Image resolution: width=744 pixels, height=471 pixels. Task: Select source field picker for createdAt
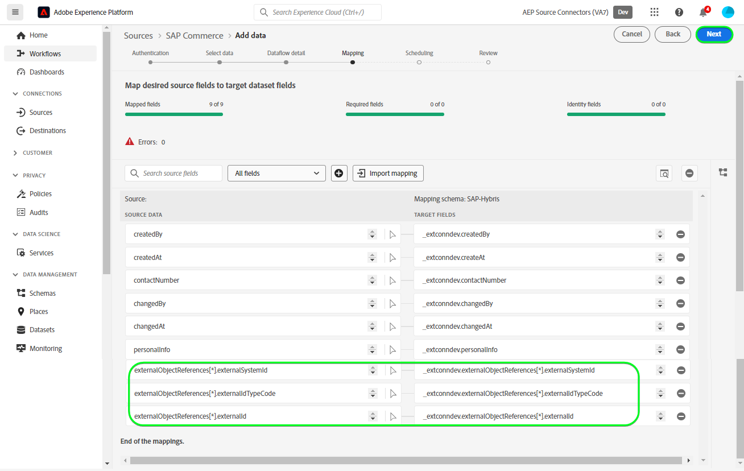392,258
